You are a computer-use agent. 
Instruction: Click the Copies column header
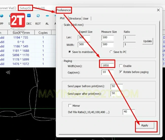pyautogui.click(x=43, y=33)
